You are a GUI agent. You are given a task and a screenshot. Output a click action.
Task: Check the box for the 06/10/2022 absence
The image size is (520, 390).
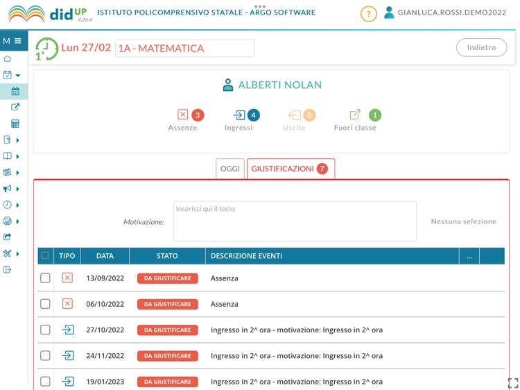point(45,304)
